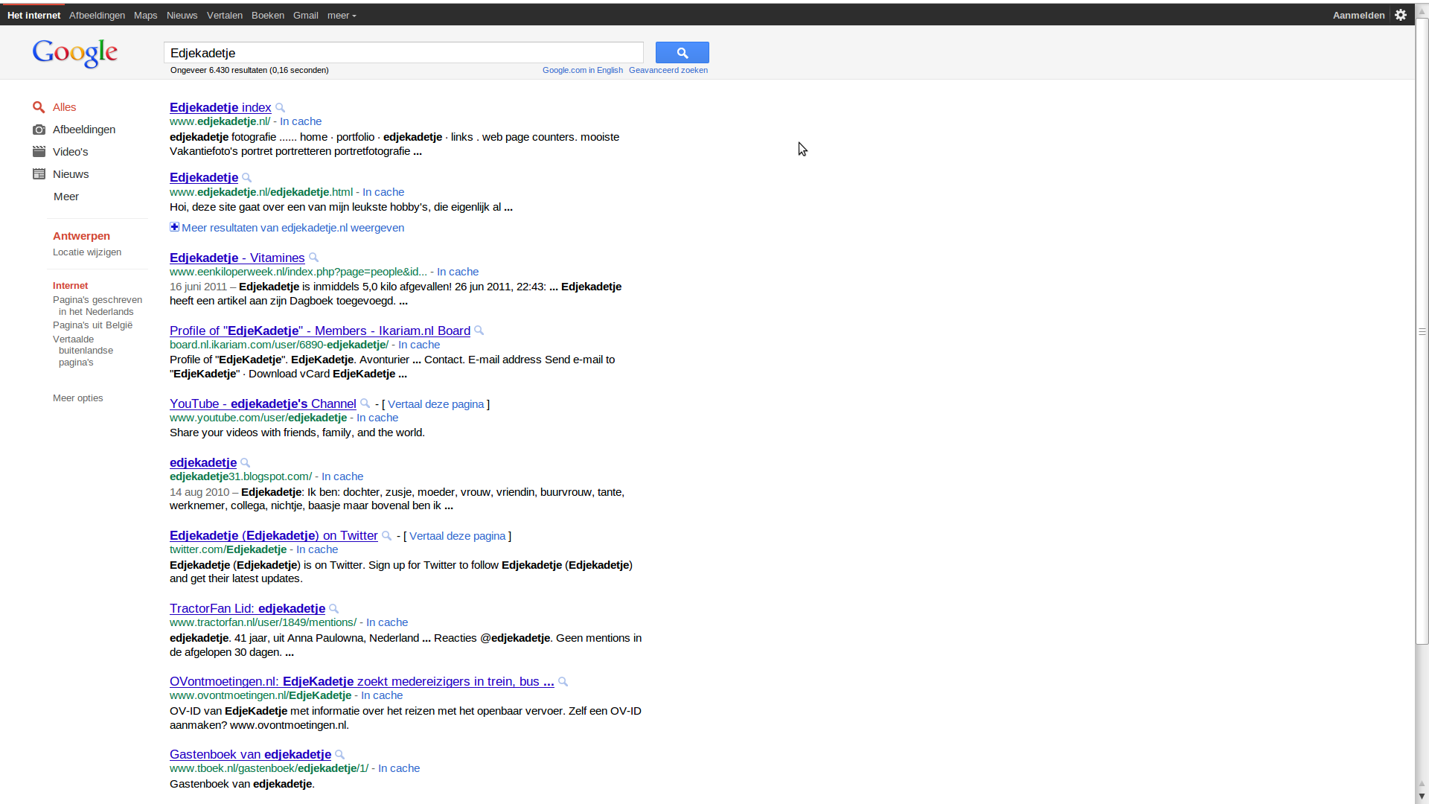Viewport: 1429px width, 804px height.
Task: Click the Google logo
Action: click(75, 53)
